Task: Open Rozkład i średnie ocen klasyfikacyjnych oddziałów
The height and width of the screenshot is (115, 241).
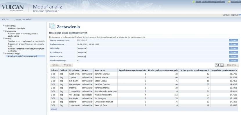Action: click(26, 49)
